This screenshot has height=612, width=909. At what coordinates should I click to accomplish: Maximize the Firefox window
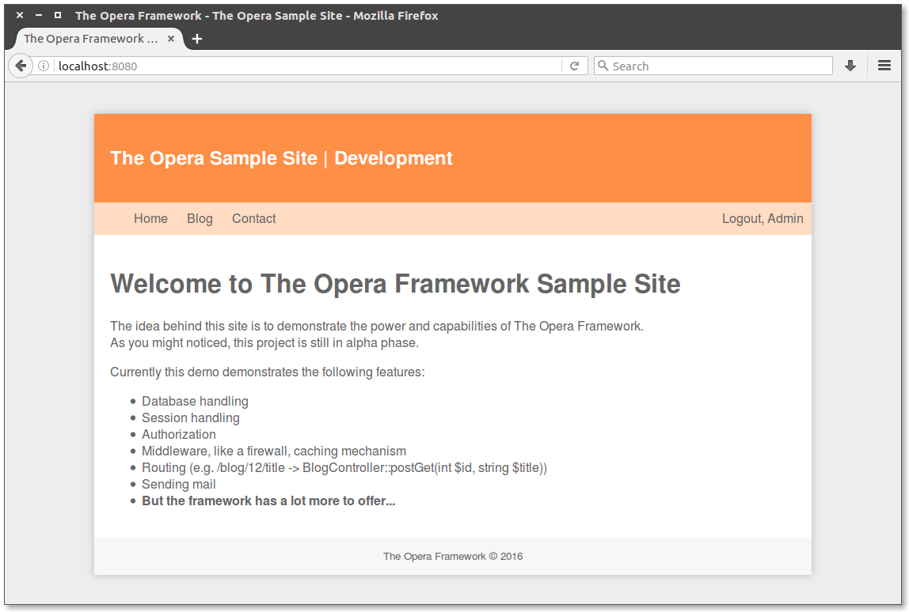(57, 15)
